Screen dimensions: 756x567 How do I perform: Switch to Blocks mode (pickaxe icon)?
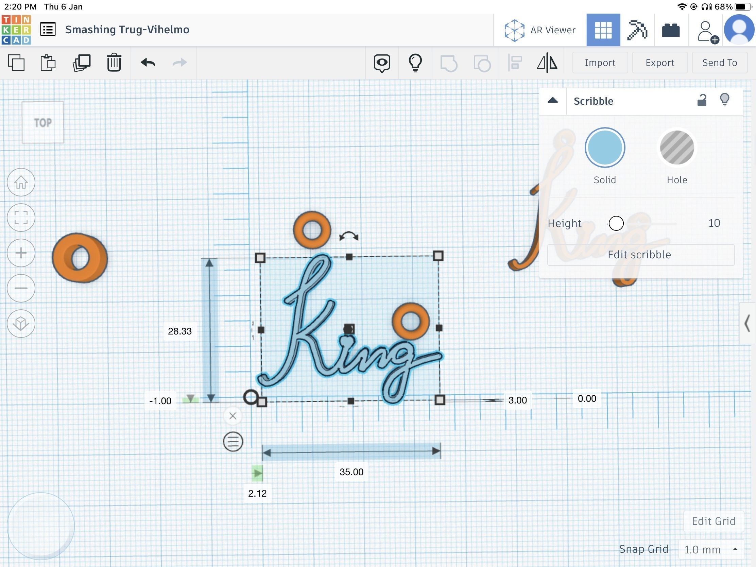637,30
